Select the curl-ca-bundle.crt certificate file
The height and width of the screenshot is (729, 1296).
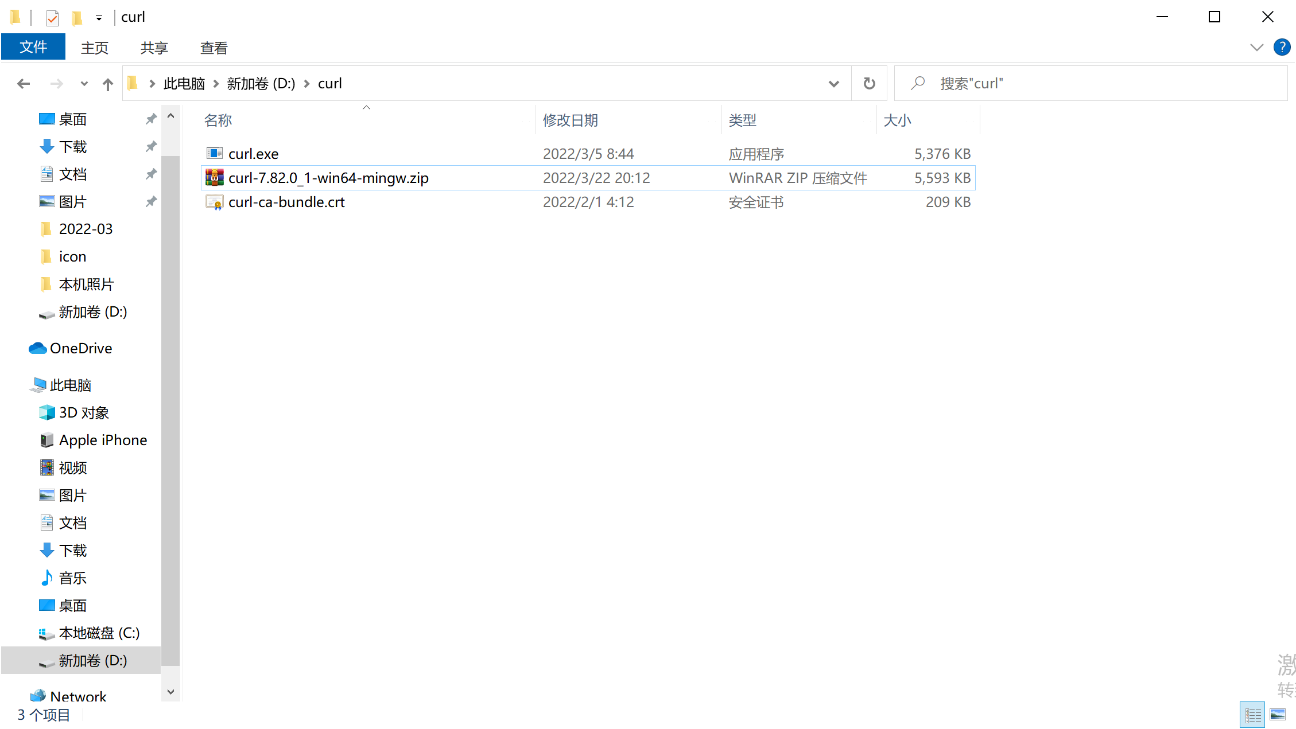pyautogui.click(x=286, y=202)
